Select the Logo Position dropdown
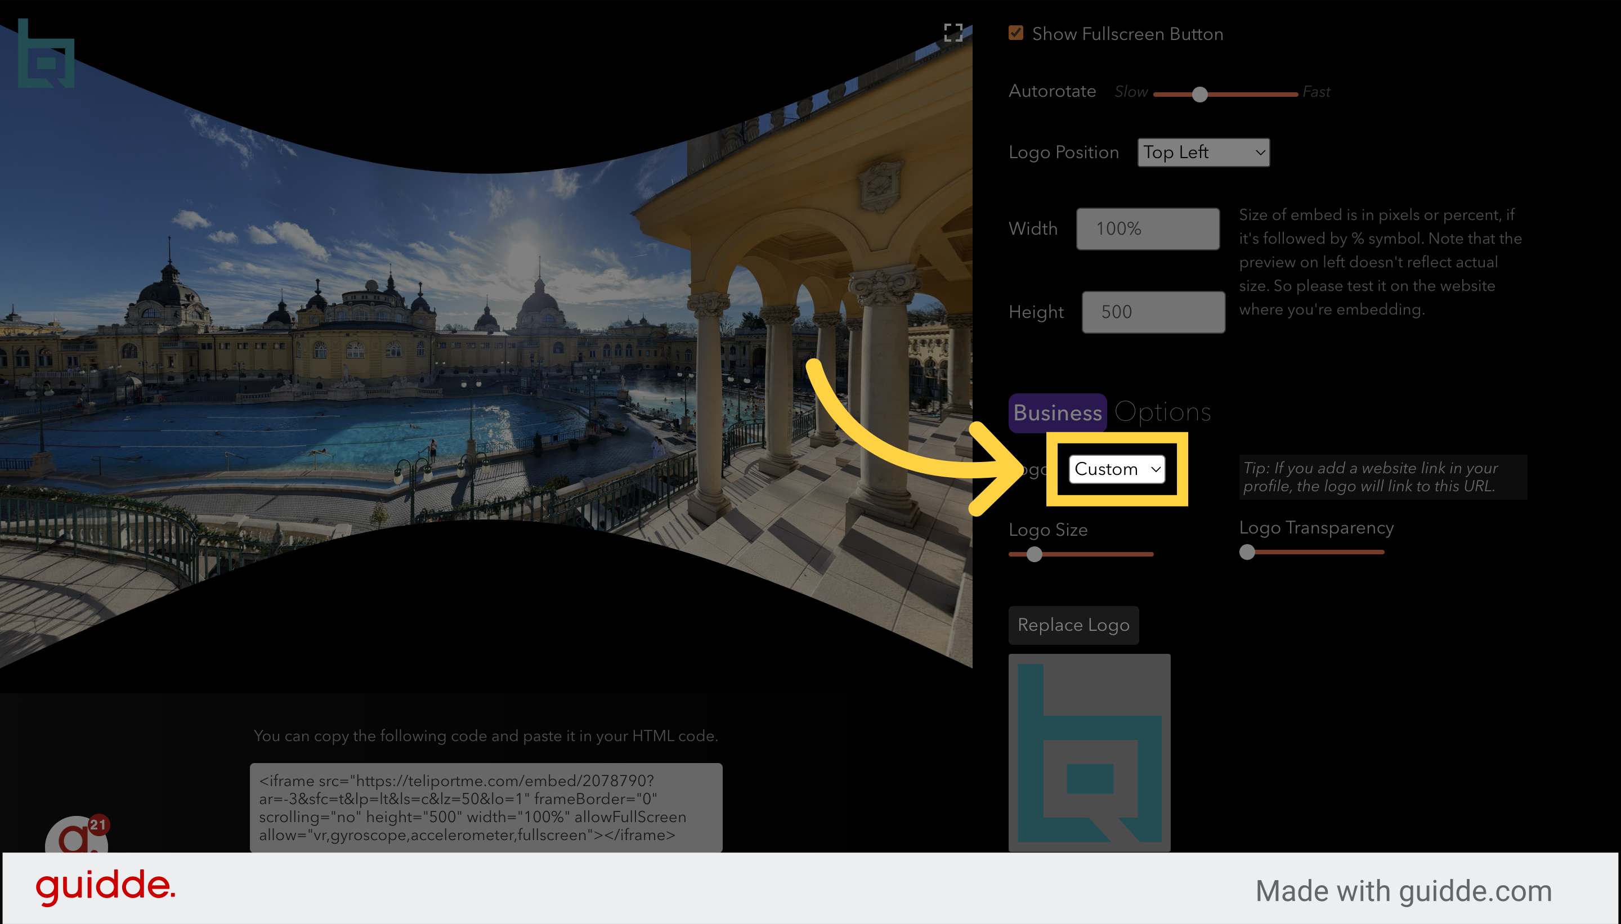Viewport: 1621px width, 924px height. (1201, 151)
